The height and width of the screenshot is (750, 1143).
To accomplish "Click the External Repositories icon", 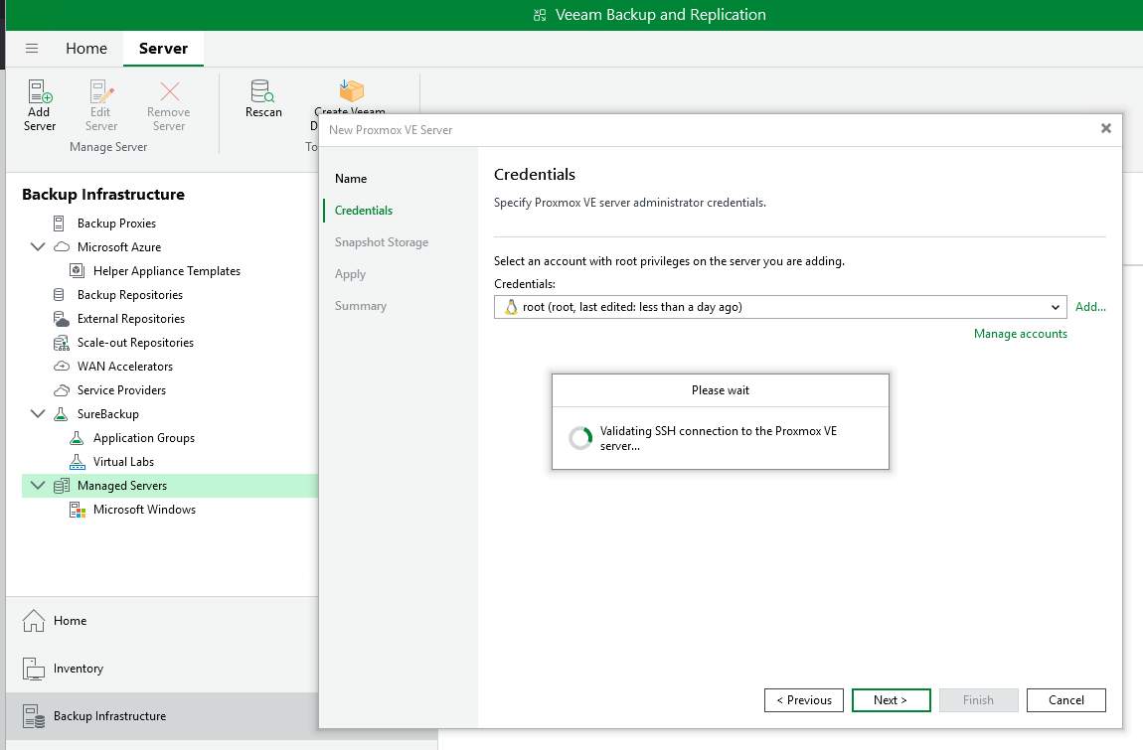I will 62,319.
